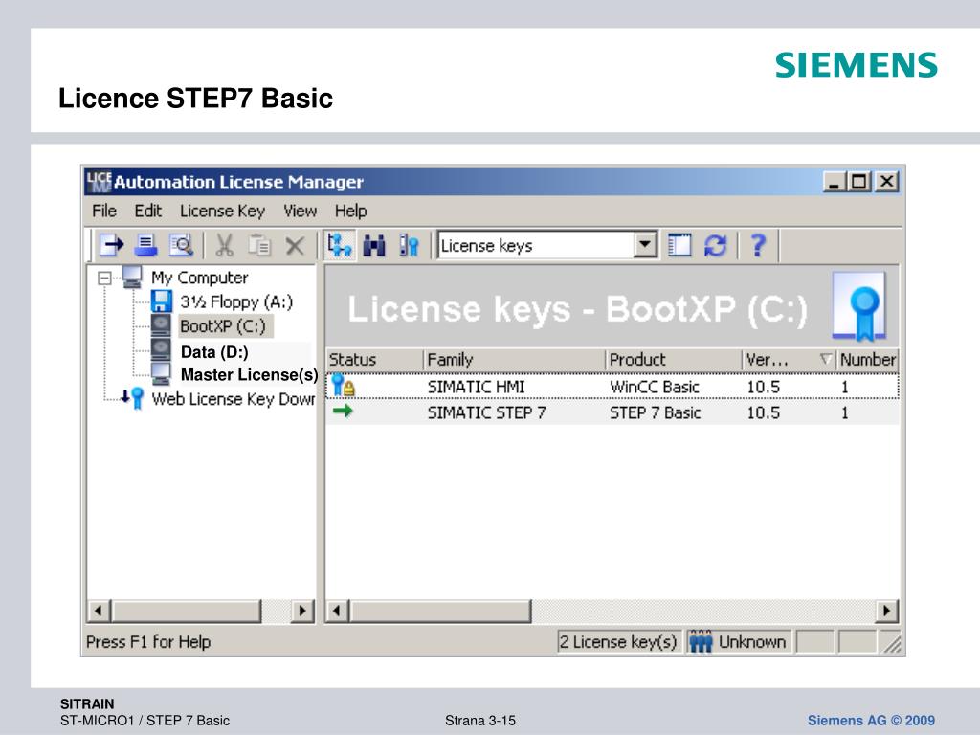This screenshot has height=735, width=980.
Task: Open the License keys view dropdown arrow
Action: point(646,245)
